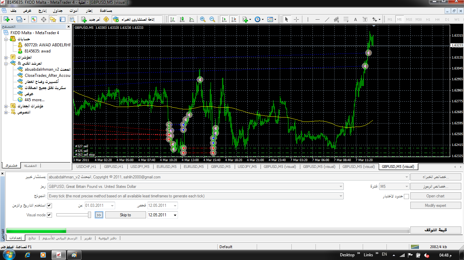
Task: Open the 01.03.2011 from-date dropdown
Action: pos(112,205)
